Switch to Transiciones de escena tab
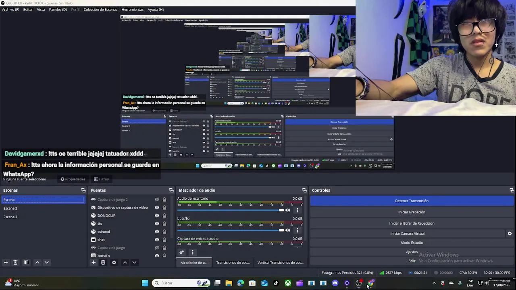The height and width of the screenshot is (290, 516). click(233, 263)
